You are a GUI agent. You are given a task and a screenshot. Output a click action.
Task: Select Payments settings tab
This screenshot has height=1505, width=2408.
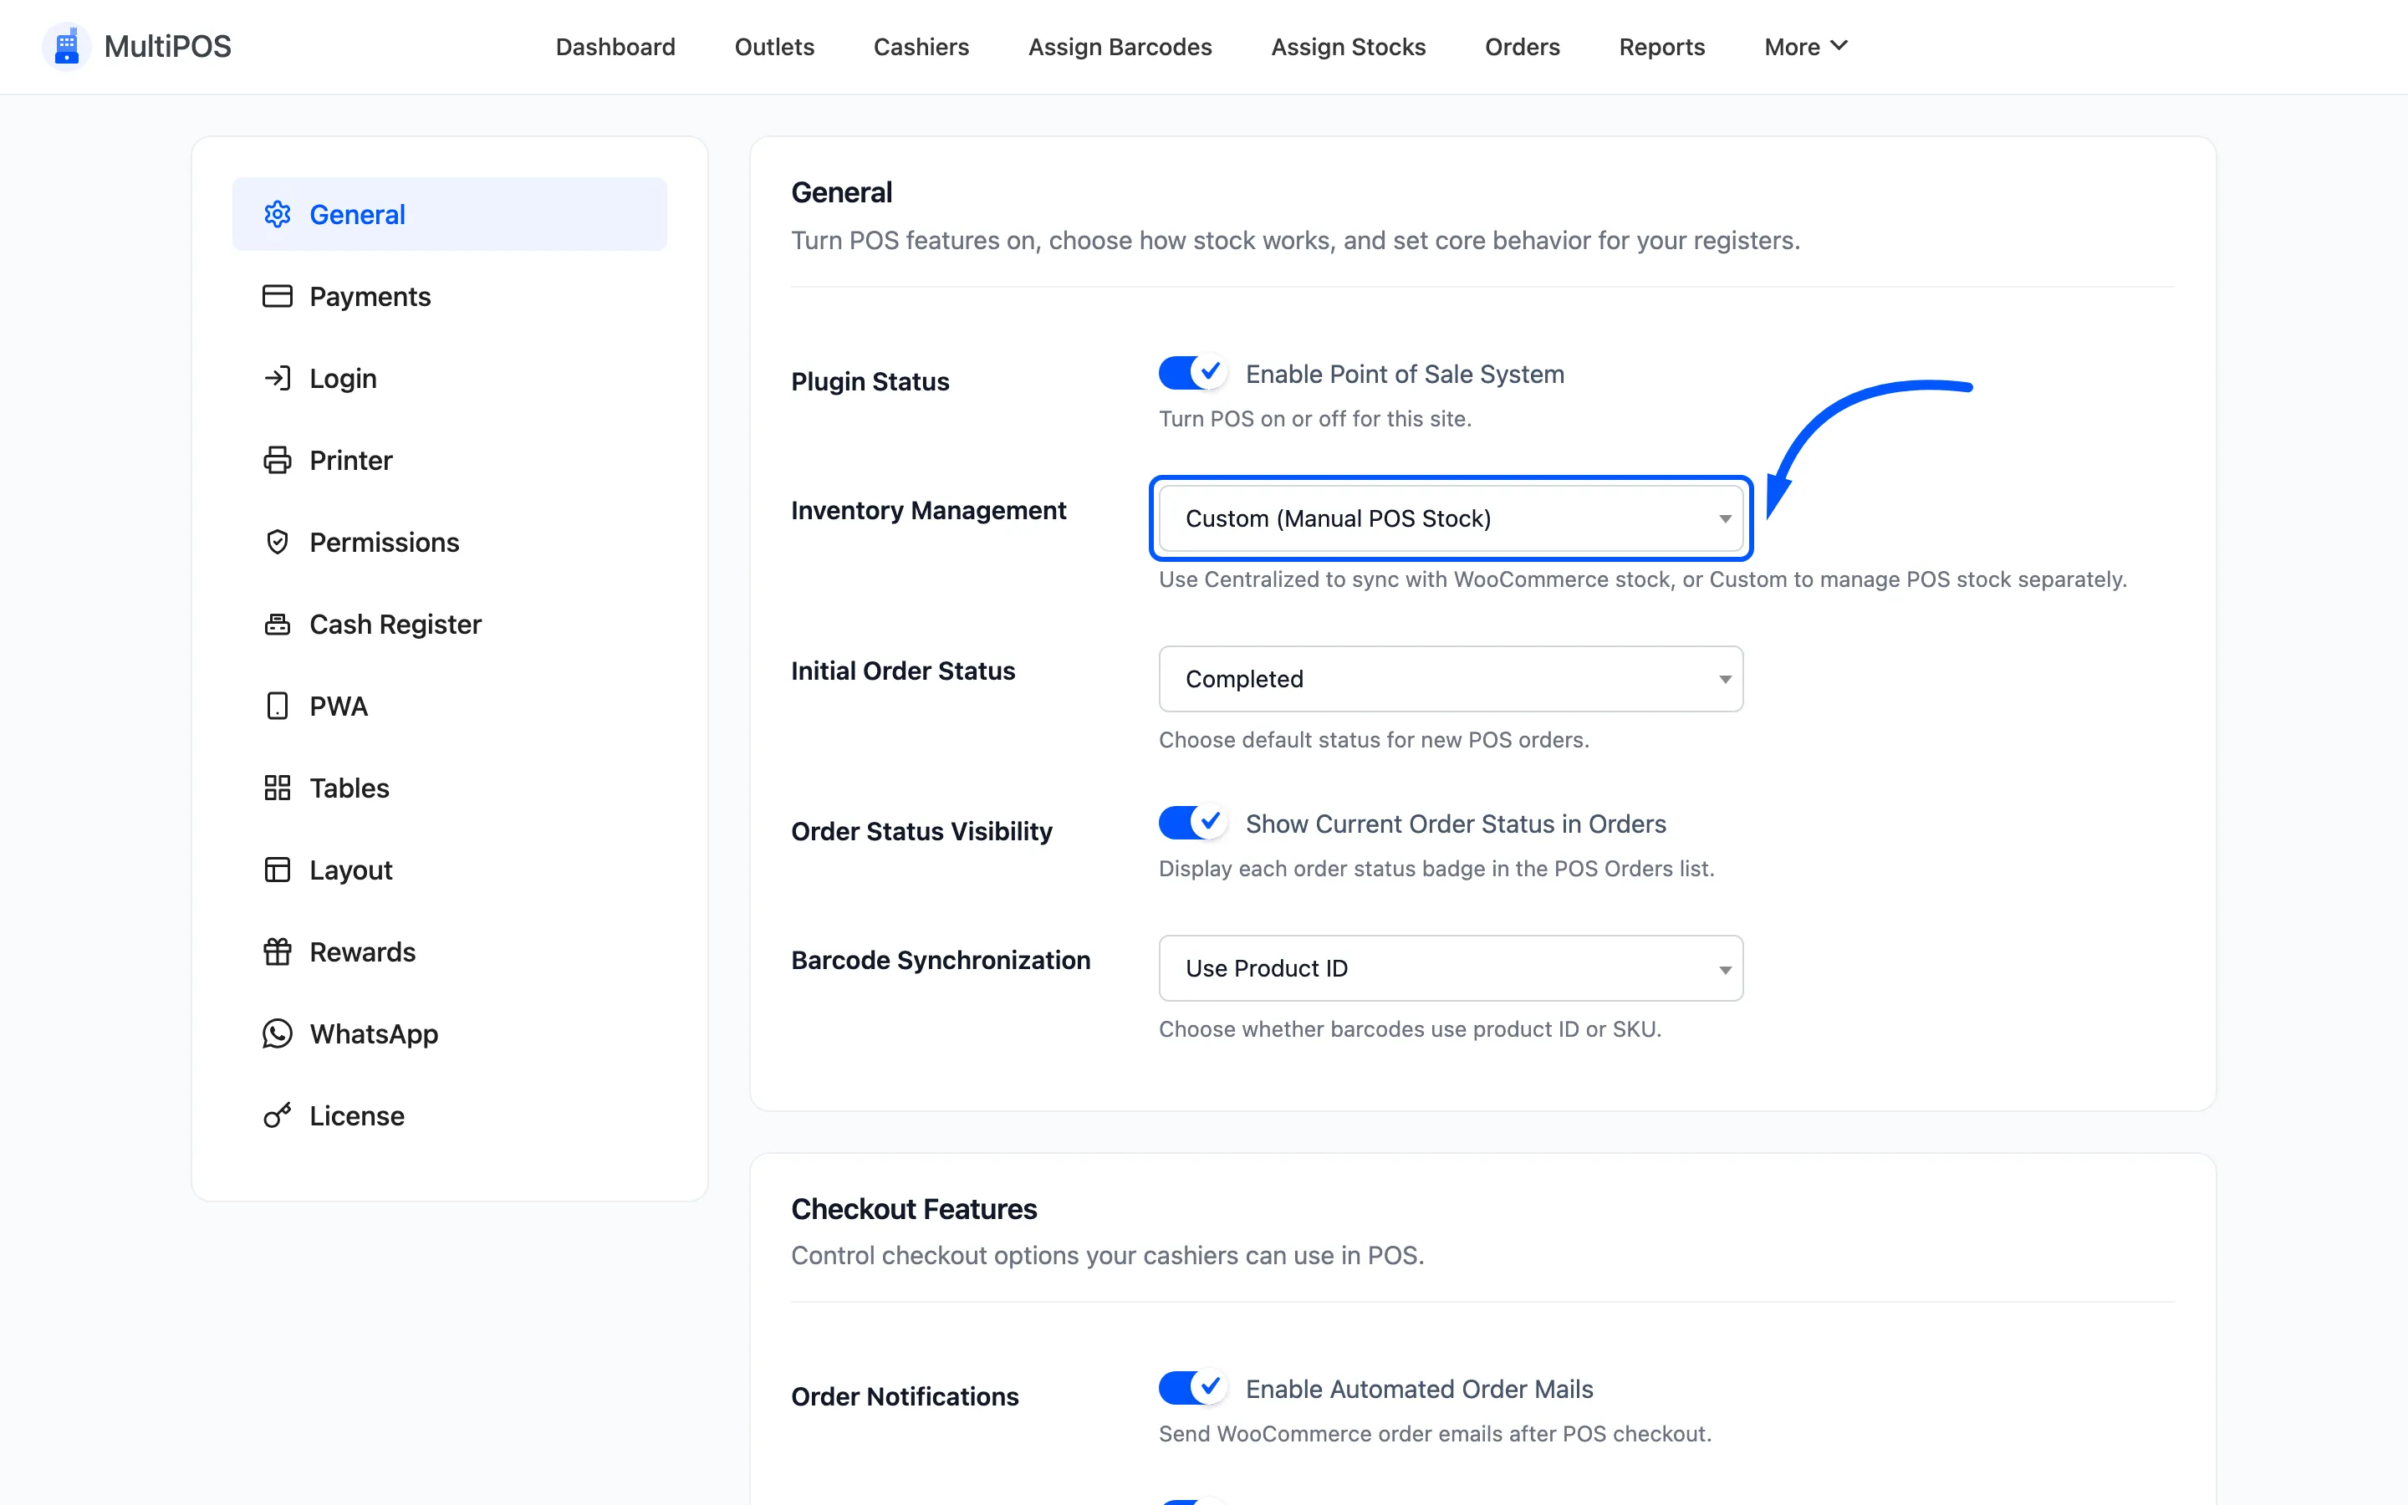(450, 297)
